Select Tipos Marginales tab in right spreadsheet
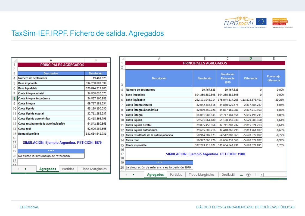The width and height of the screenshot is (305, 216). click(x=201, y=175)
